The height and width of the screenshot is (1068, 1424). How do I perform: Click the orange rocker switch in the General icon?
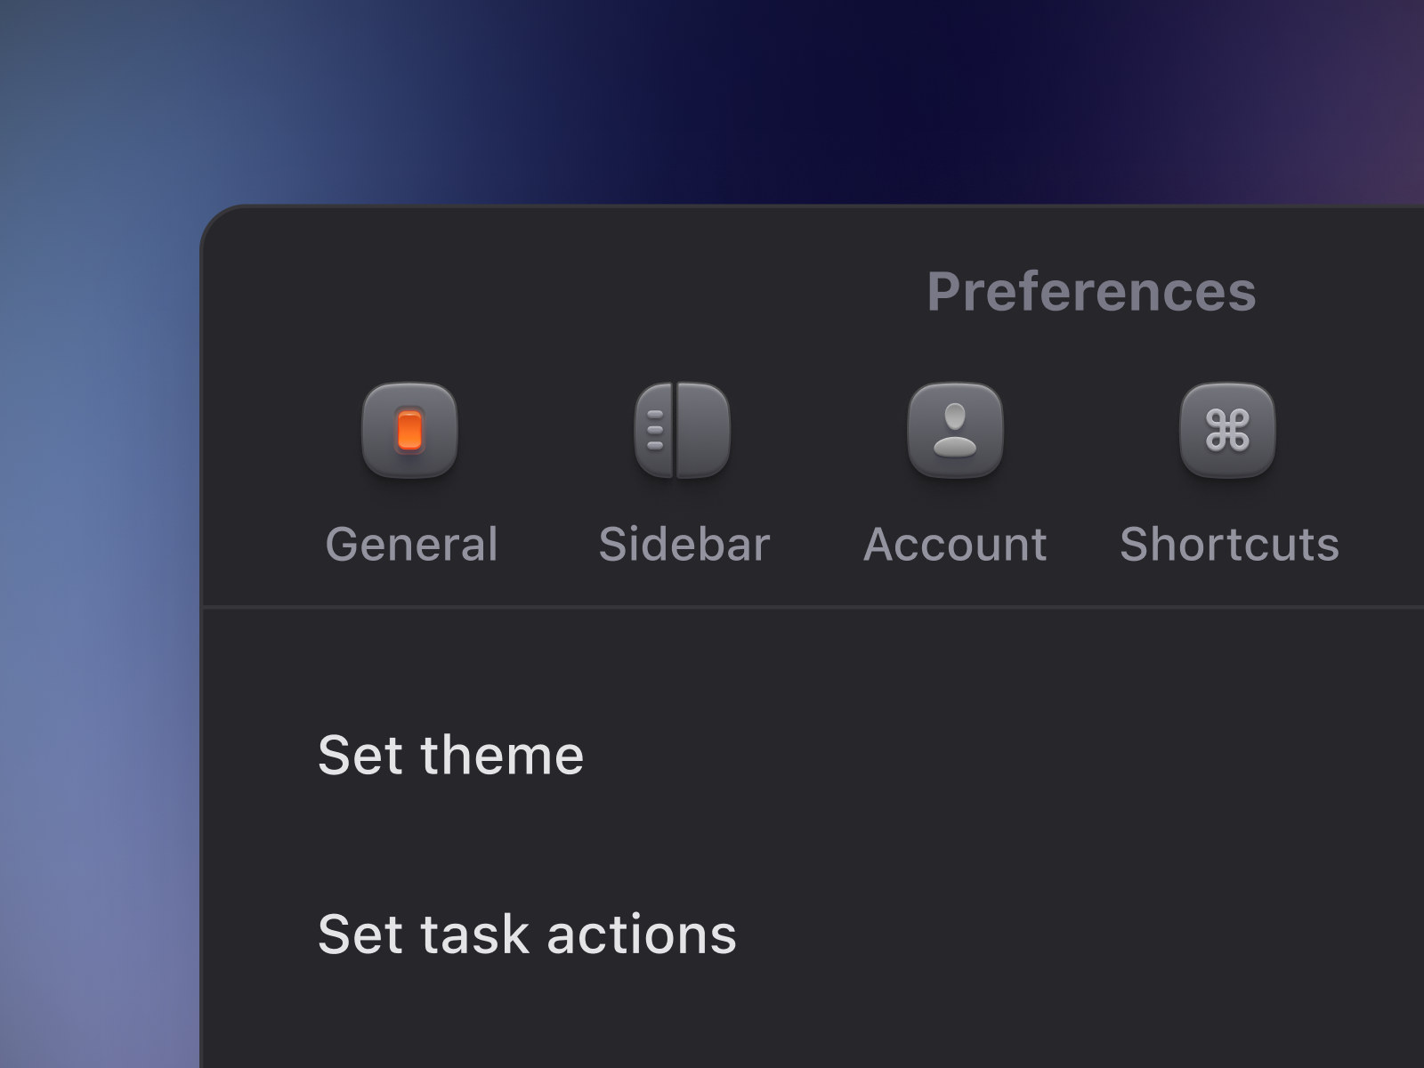tap(409, 431)
